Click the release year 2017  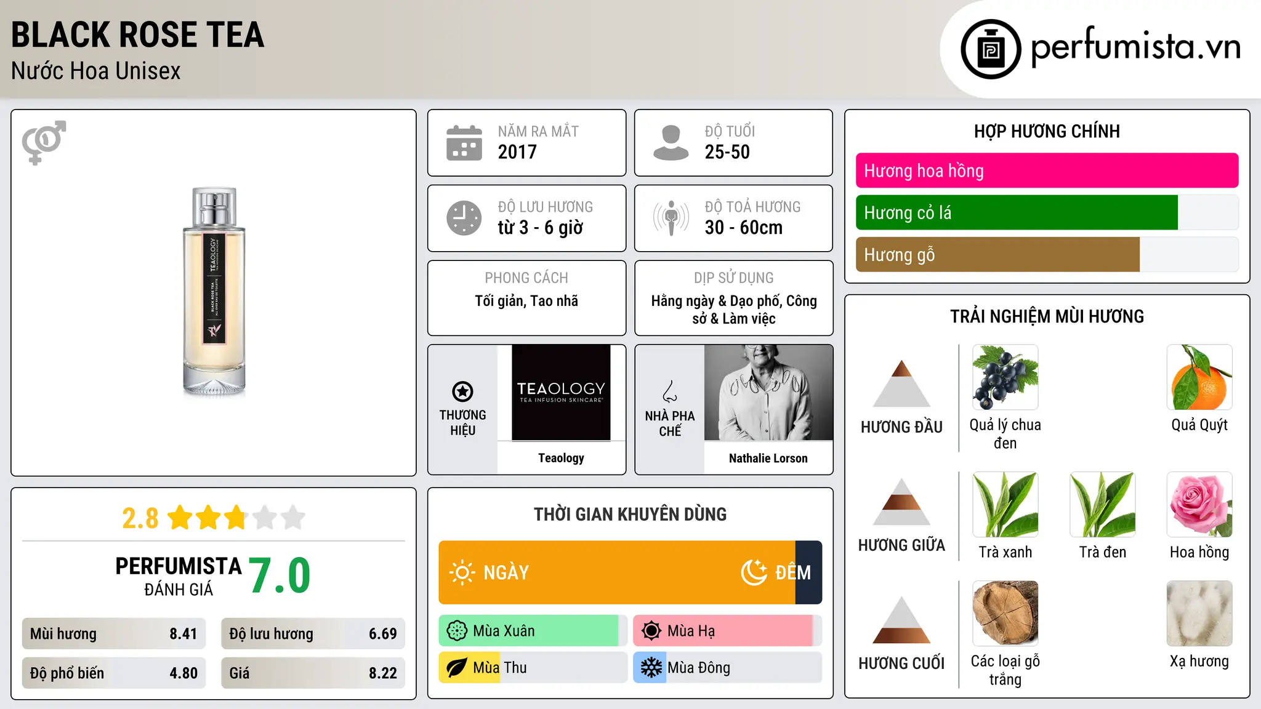pyautogui.click(x=517, y=152)
